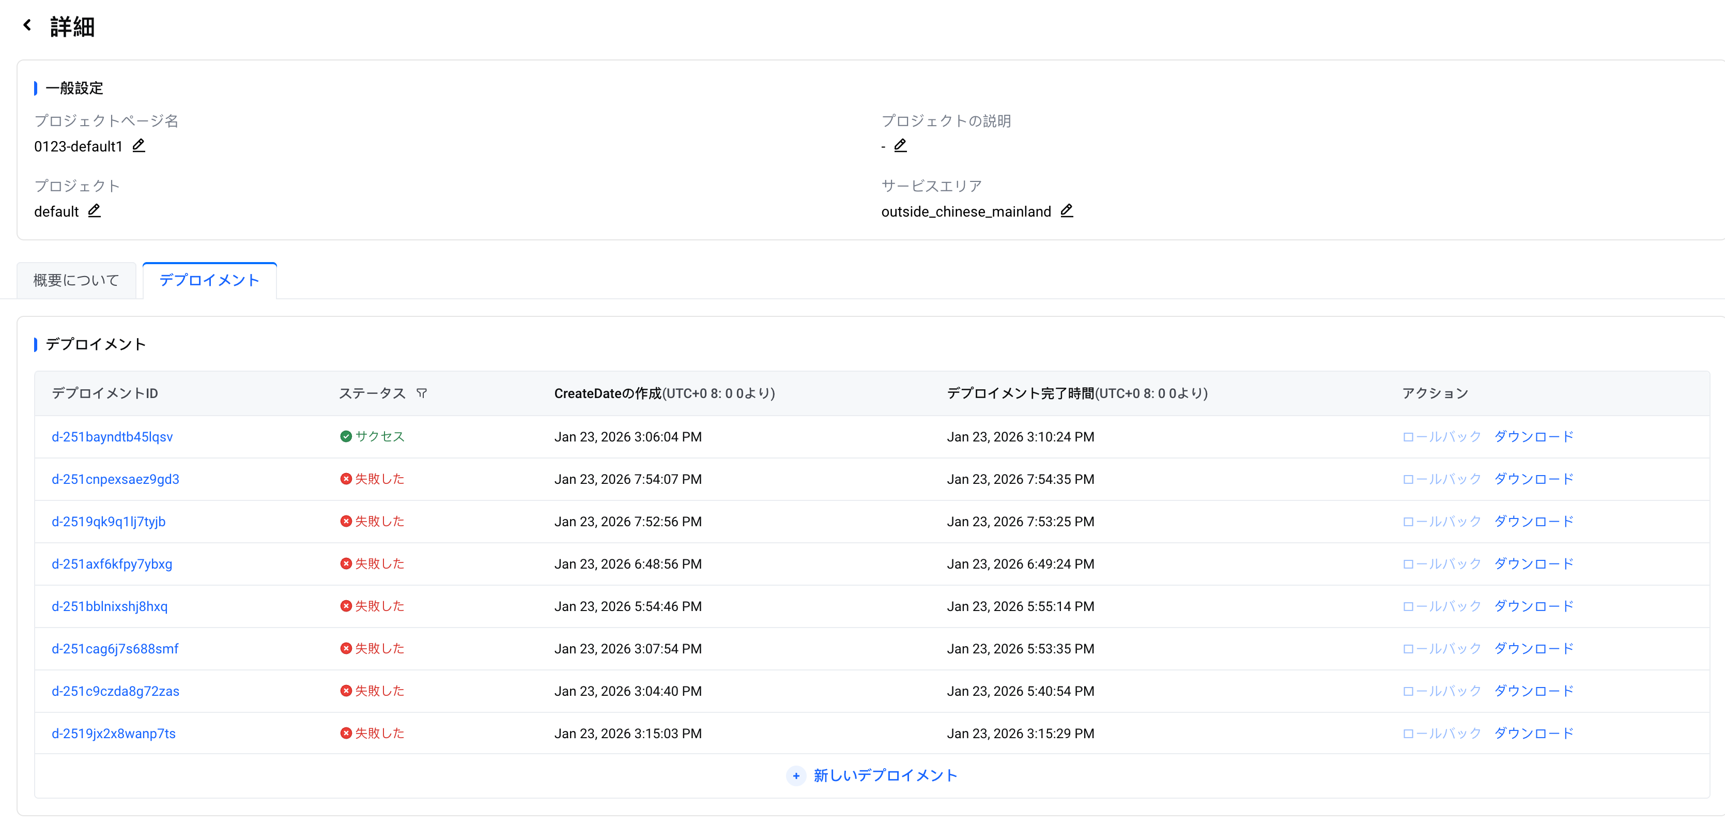Screen dimensions: 1725x824
Task: Open deployment d-251cag6j7s688smf
Action: pyautogui.click(x=115, y=648)
